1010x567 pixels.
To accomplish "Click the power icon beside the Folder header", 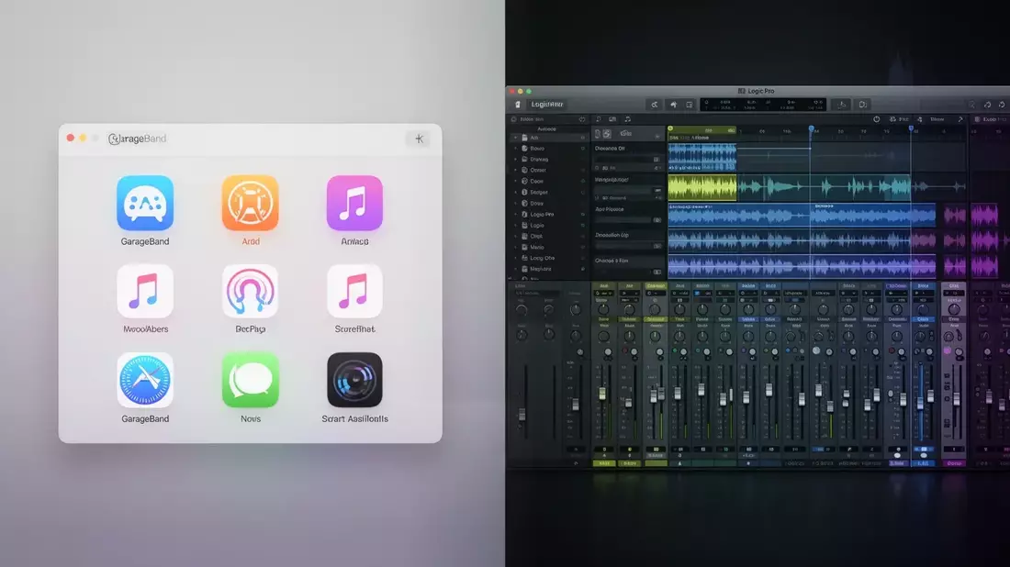I will [x=581, y=119].
